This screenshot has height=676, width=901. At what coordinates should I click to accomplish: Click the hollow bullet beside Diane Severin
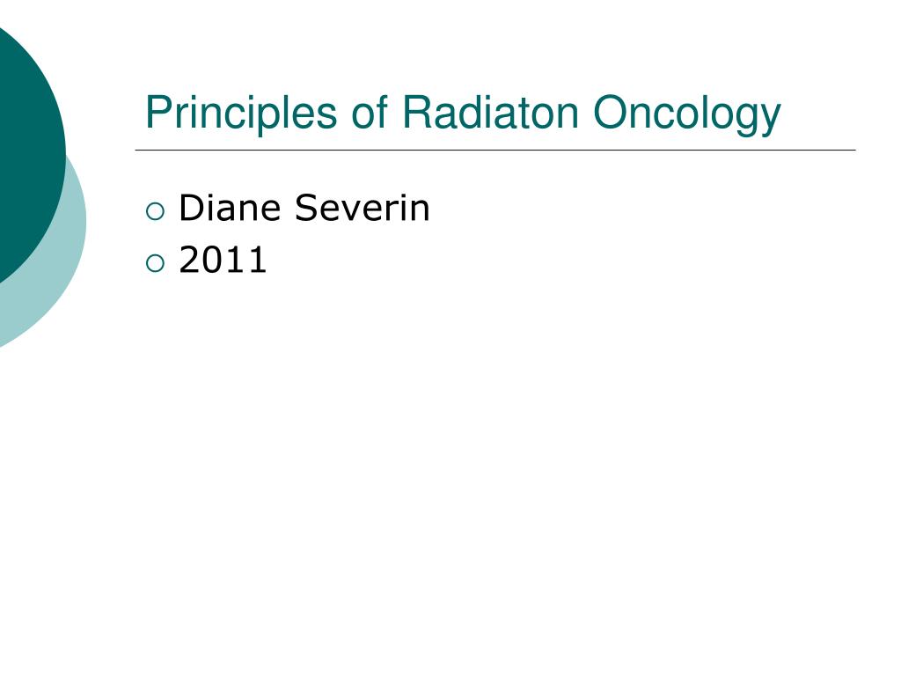pos(155,211)
